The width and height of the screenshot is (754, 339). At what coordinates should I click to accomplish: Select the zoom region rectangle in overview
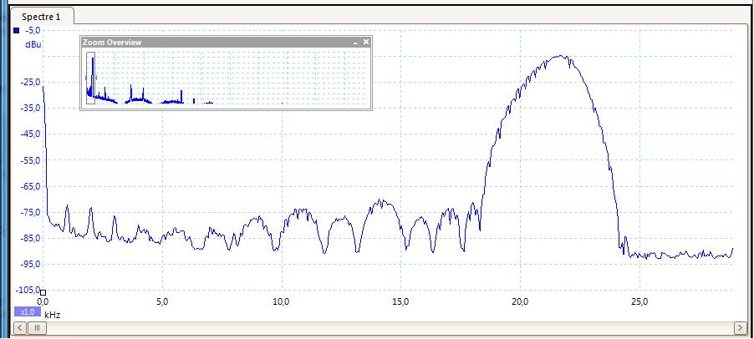[90, 78]
